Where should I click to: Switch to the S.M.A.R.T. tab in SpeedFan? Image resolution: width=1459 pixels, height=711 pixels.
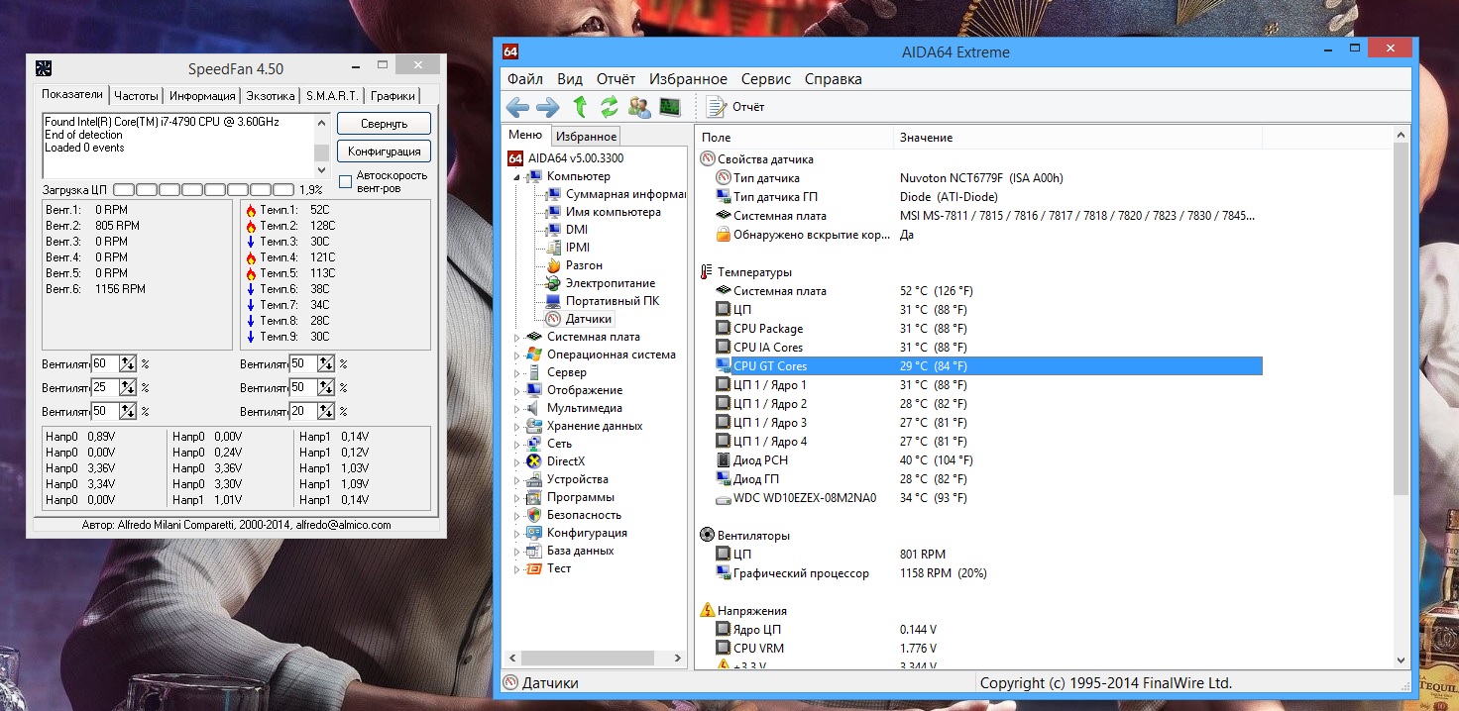click(332, 96)
